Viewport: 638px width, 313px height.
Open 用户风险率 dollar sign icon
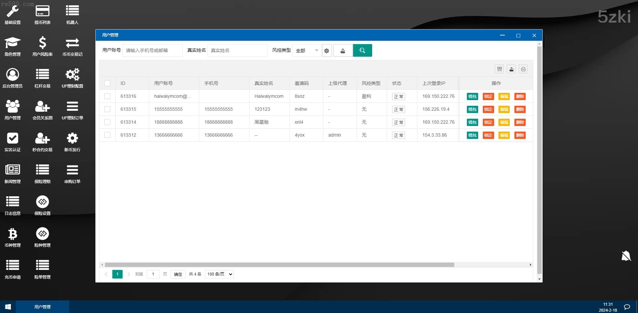(43, 43)
